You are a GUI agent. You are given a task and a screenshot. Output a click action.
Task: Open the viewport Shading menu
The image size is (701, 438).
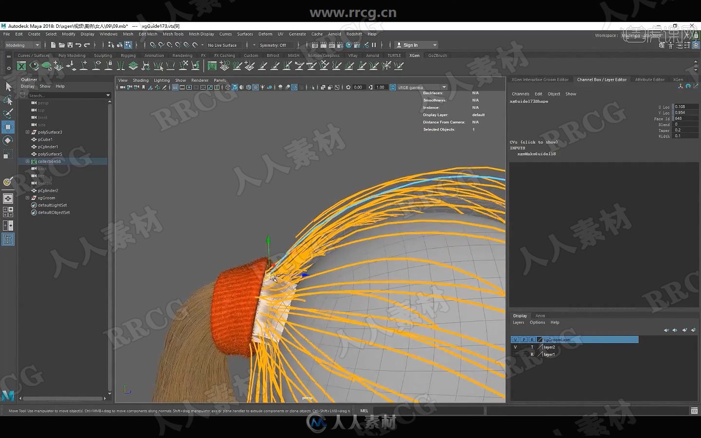(x=141, y=80)
